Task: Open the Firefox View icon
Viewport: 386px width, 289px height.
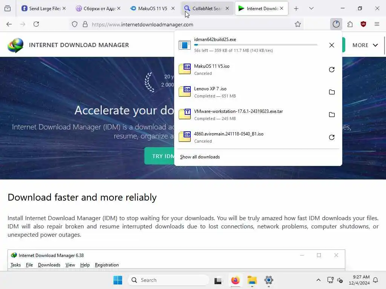Action: click(8, 8)
